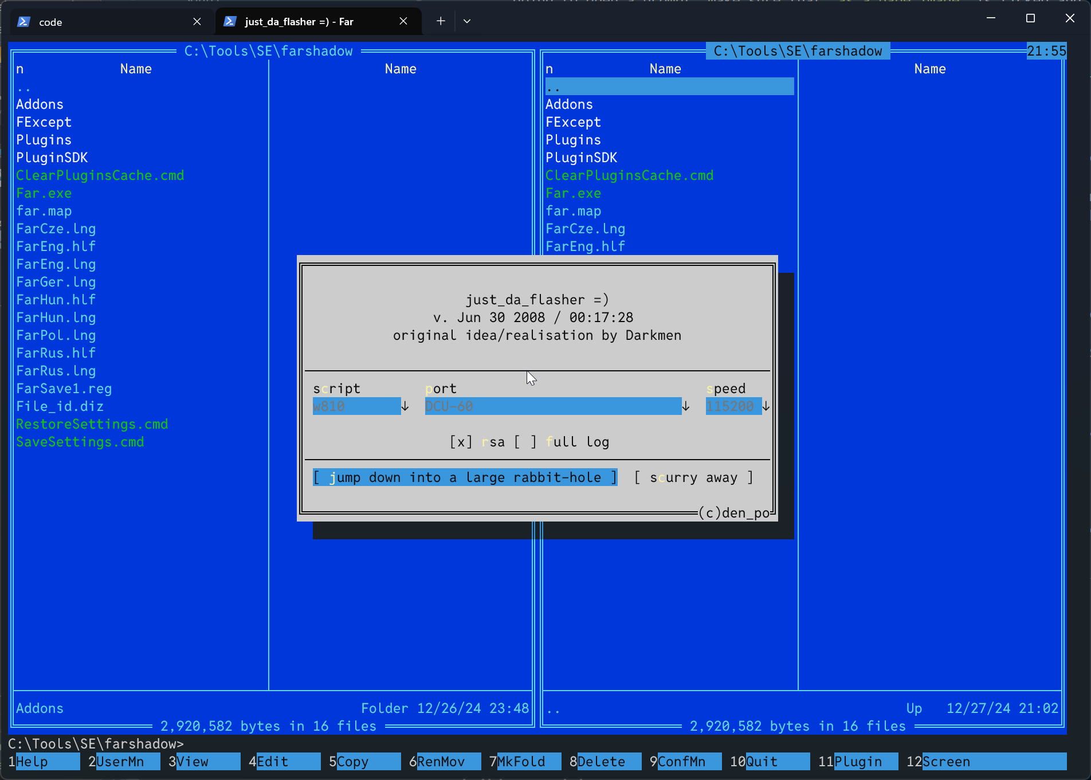Select the highlighted '..' entry in right panel
The width and height of the screenshot is (1091, 780).
[670, 87]
